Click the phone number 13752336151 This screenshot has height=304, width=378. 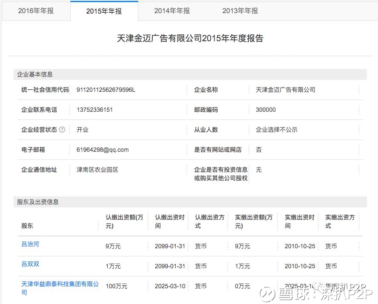pyautogui.click(x=93, y=110)
